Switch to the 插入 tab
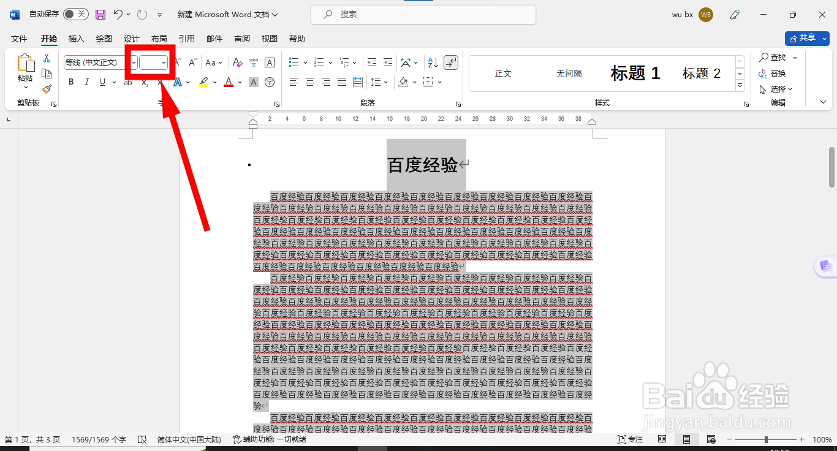The width and height of the screenshot is (837, 451). pyautogui.click(x=77, y=39)
